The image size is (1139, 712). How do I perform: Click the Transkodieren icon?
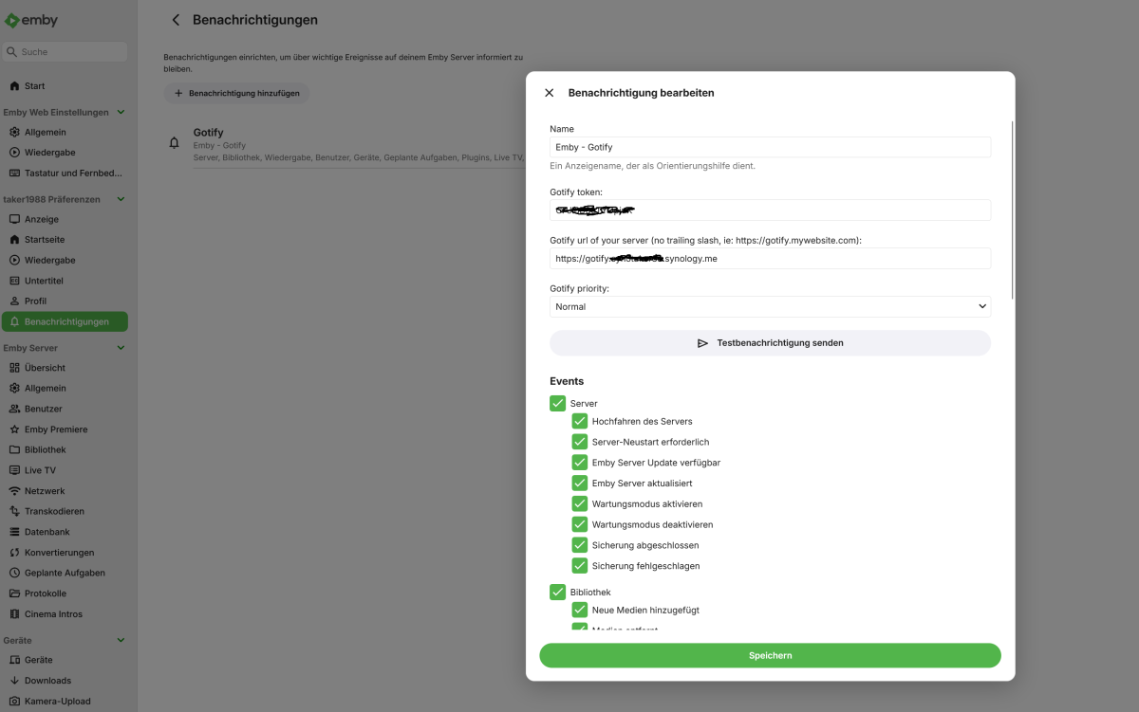tap(14, 512)
